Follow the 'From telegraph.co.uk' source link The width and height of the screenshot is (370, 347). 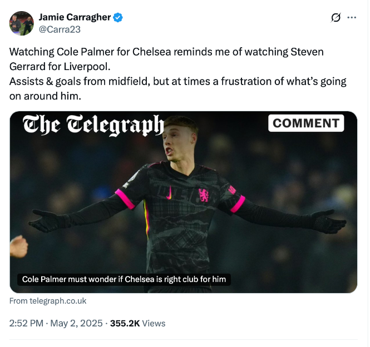[48, 301]
